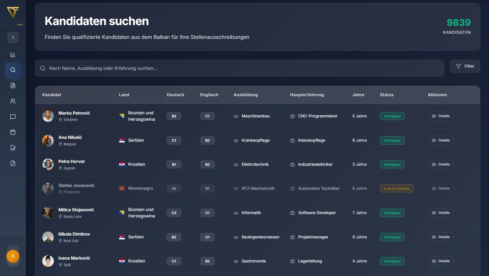This screenshot has width=489, height=276.
Task: Open the calendar sidebar icon
Action: (x=13, y=132)
